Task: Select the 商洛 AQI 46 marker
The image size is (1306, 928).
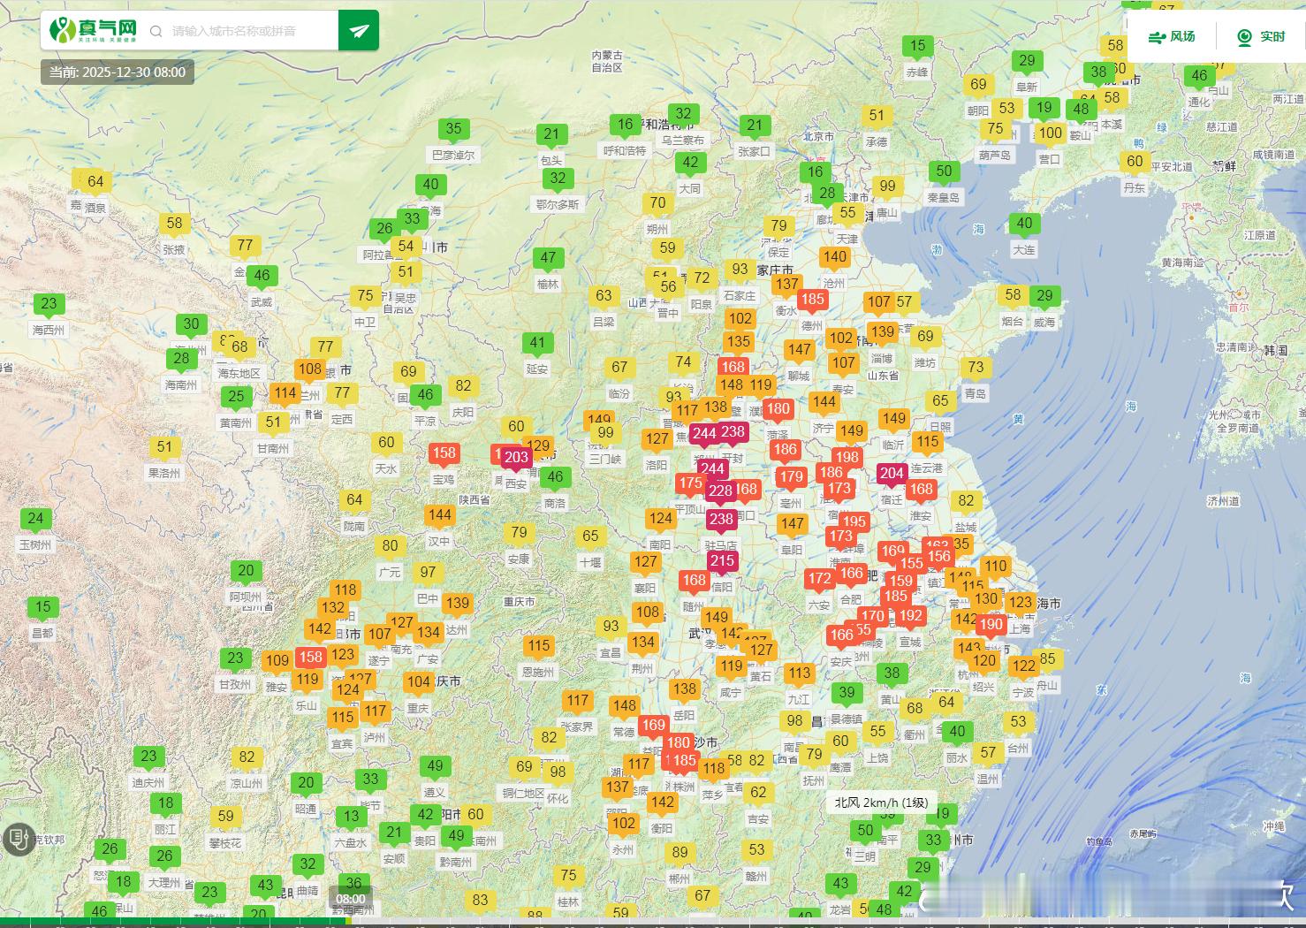Action: click(x=554, y=479)
